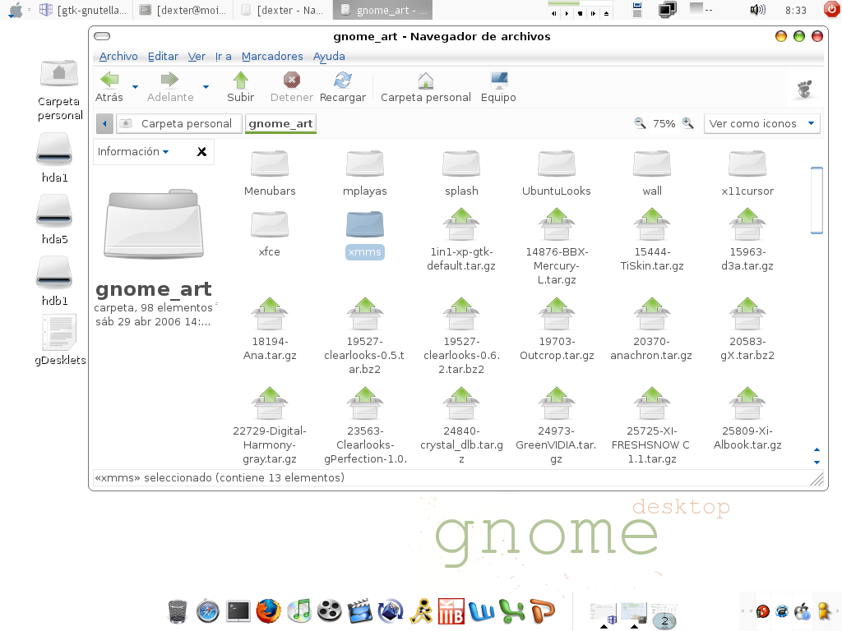The height and width of the screenshot is (631, 842).
Task: Open hda1 drive on the desktop
Action: tap(54, 158)
